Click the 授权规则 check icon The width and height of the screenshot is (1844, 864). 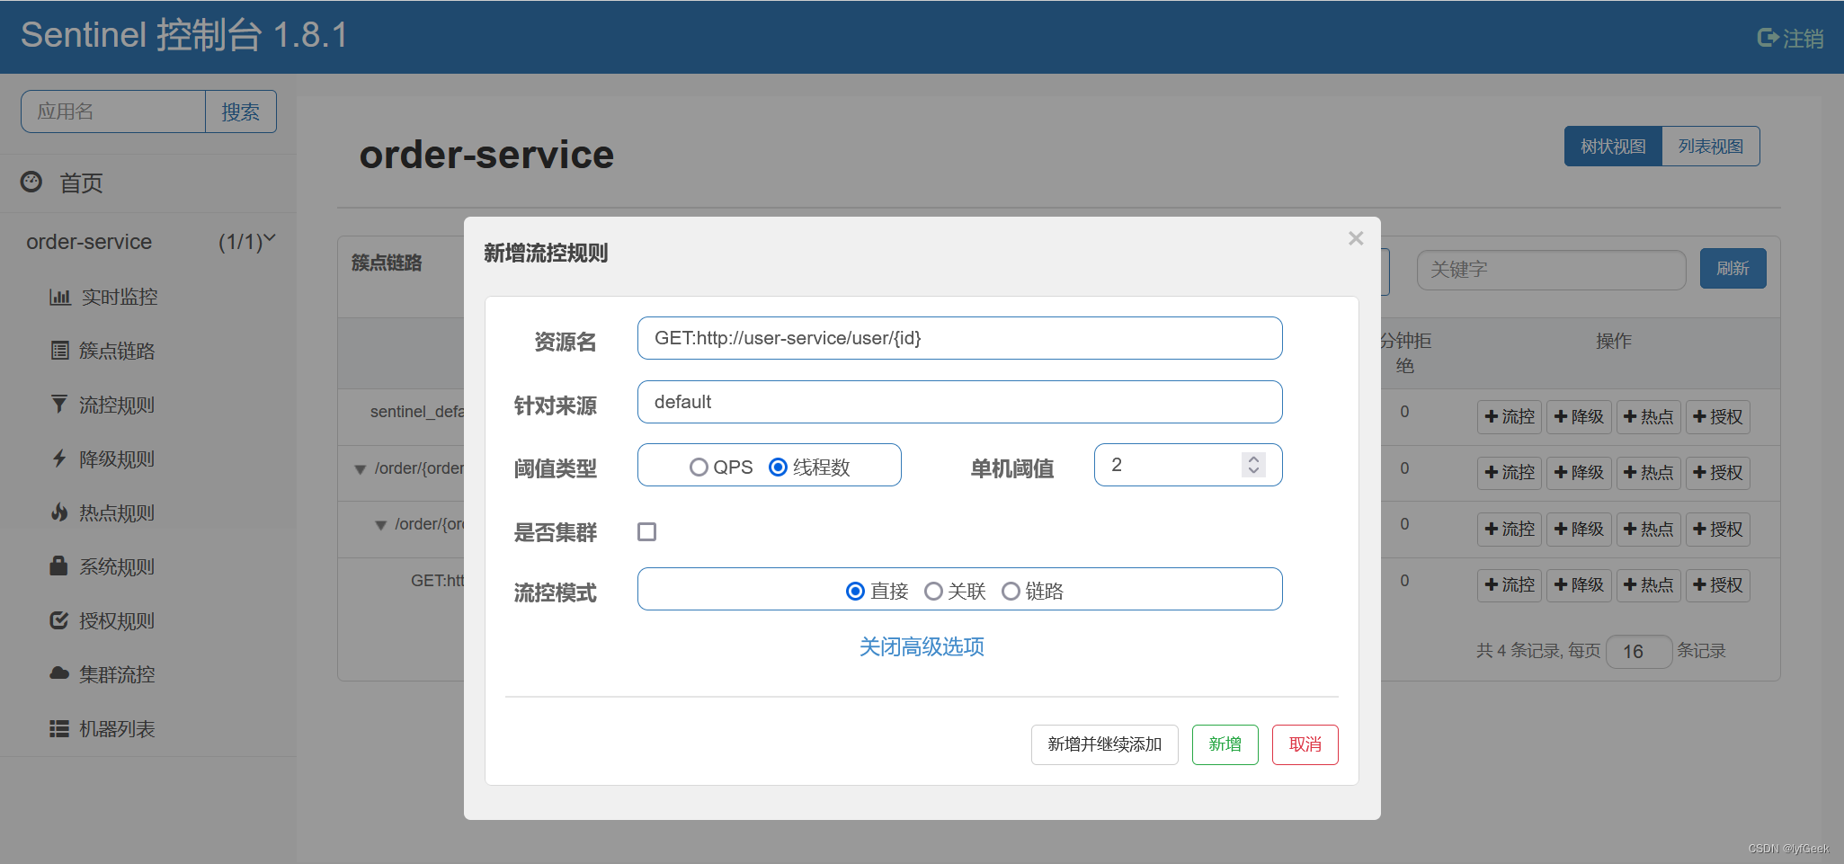coord(59,620)
